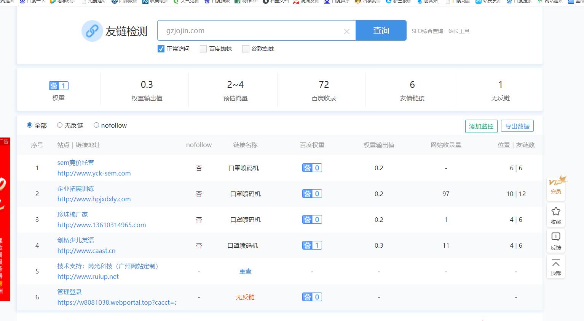Open the 珍珠棉厂家 site link

coord(73,214)
